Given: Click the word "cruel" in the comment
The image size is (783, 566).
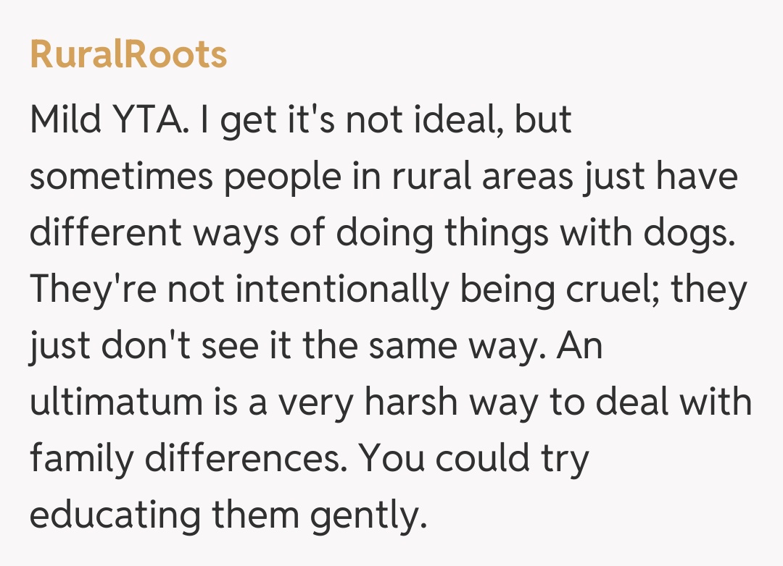Looking at the screenshot, I should [622, 290].
